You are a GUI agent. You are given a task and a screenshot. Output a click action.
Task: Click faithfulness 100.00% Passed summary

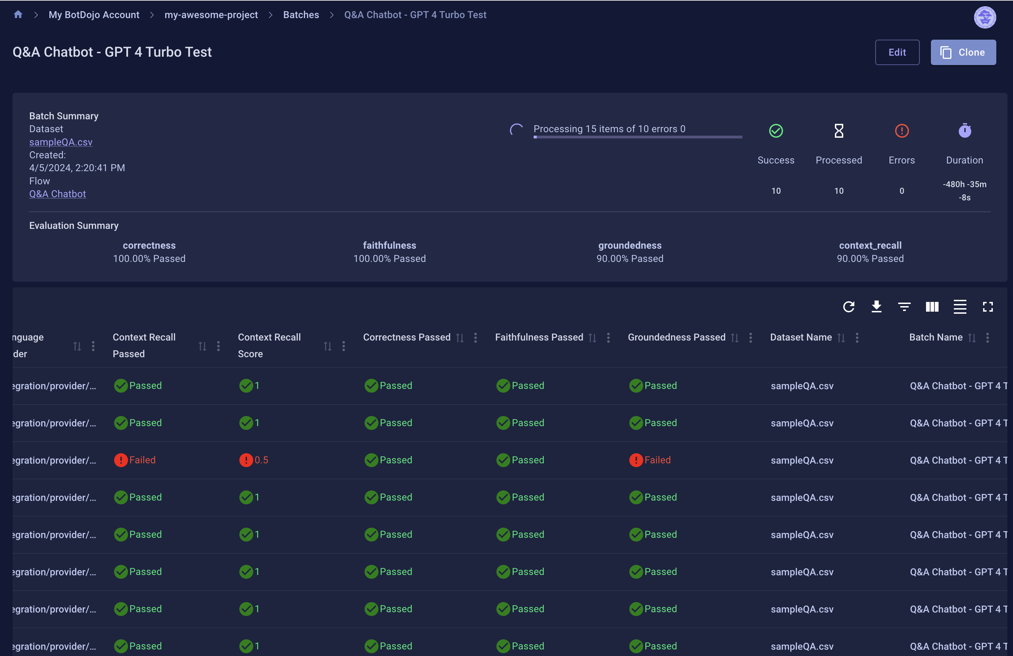pyautogui.click(x=390, y=252)
